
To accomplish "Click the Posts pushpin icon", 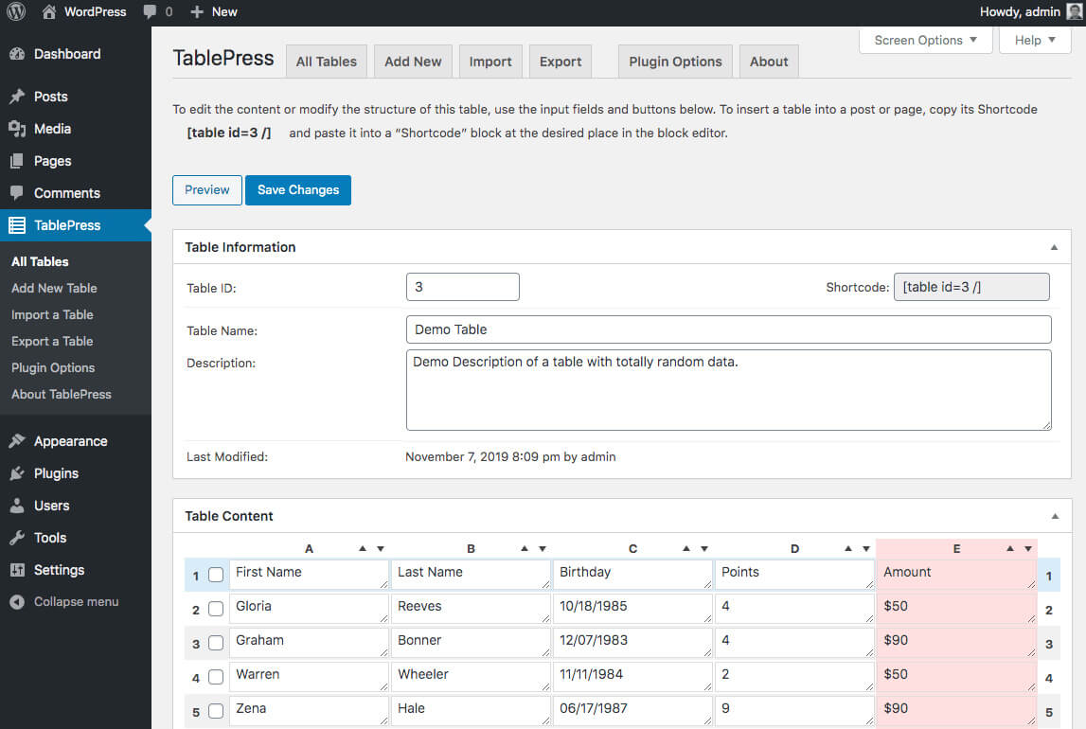I will [x=17, y=97].
